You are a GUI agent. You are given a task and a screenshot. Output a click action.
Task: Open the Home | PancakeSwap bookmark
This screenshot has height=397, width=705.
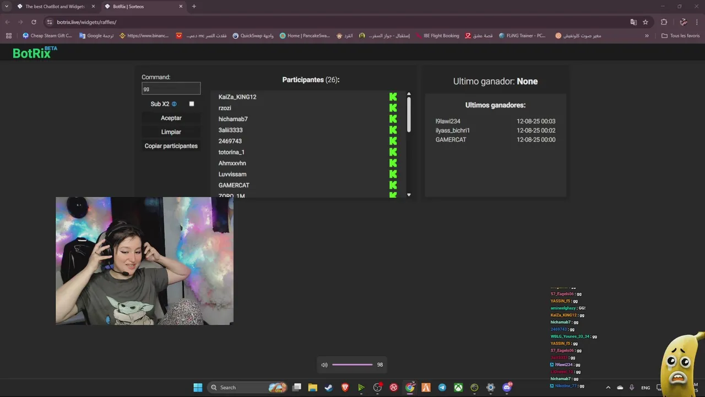(x=305, y=36)
